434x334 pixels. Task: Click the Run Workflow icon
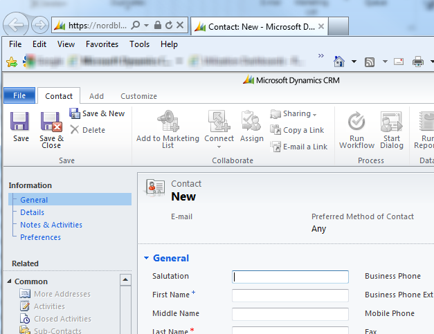356,121
